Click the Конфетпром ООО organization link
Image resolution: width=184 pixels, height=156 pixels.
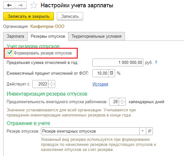coord(47,27)
